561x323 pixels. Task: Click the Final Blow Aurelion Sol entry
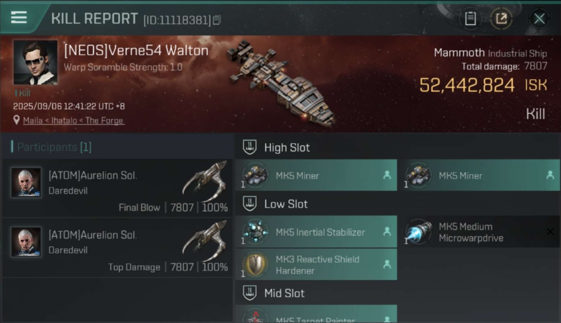coord(117,188)
